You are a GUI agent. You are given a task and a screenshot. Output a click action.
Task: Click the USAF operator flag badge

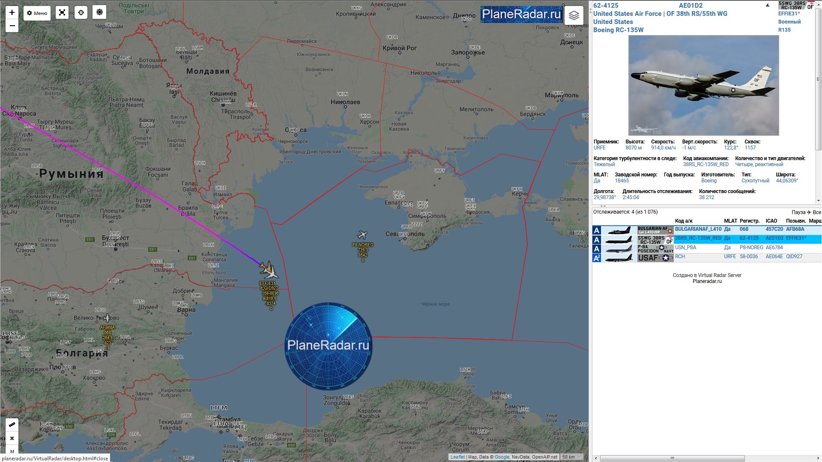tap(655, 258)
